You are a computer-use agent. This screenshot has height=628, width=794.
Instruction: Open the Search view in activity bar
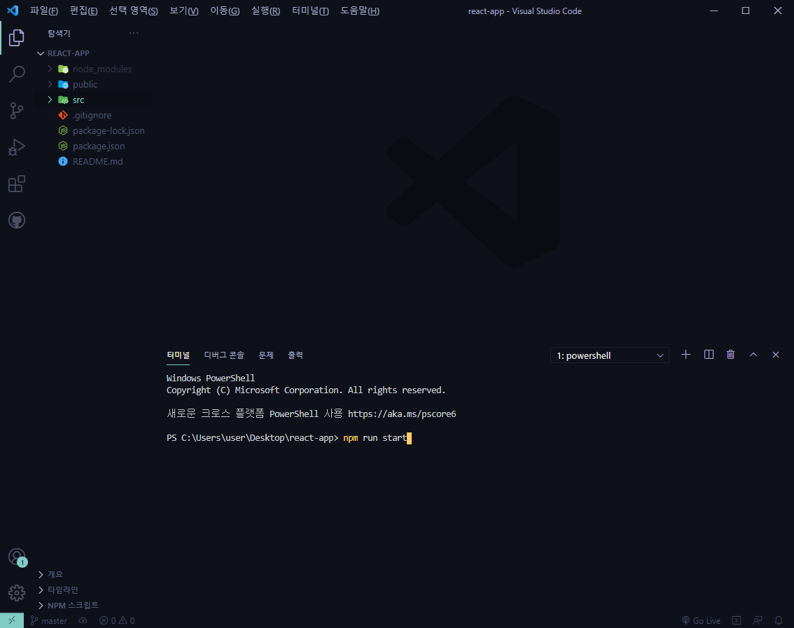coord(16,74)
